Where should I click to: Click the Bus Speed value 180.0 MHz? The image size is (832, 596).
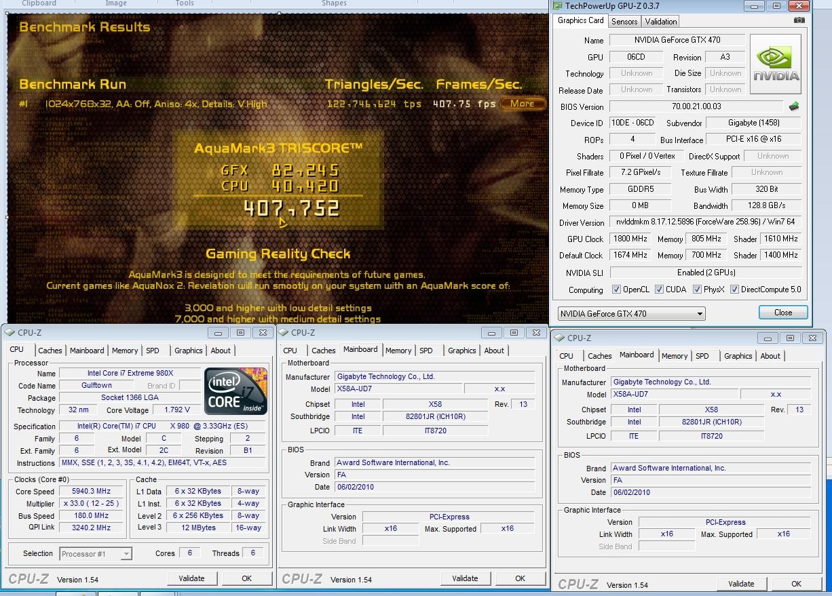[91, 516]
